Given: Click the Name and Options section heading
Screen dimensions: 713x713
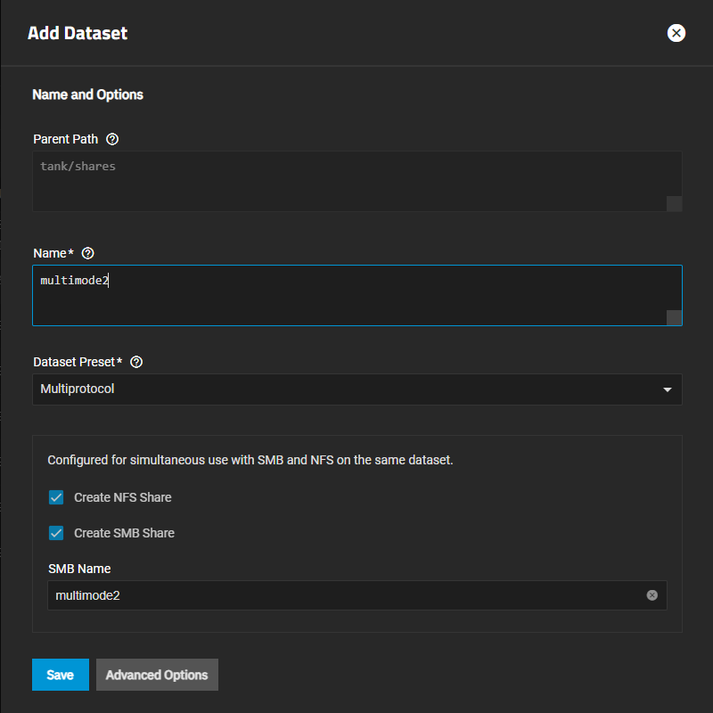Looking at the screenshot, I should pyautogui.click(x=87, y=94).
